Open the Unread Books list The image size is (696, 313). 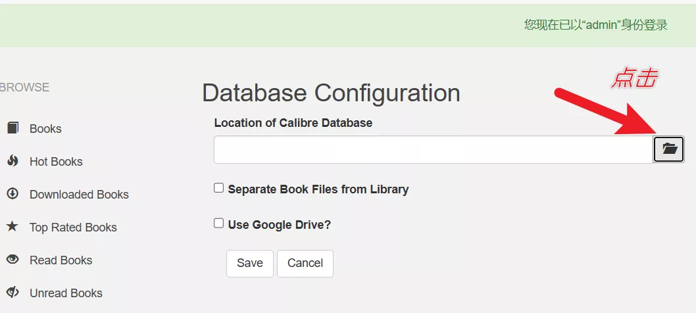click(x=66, y=293)
